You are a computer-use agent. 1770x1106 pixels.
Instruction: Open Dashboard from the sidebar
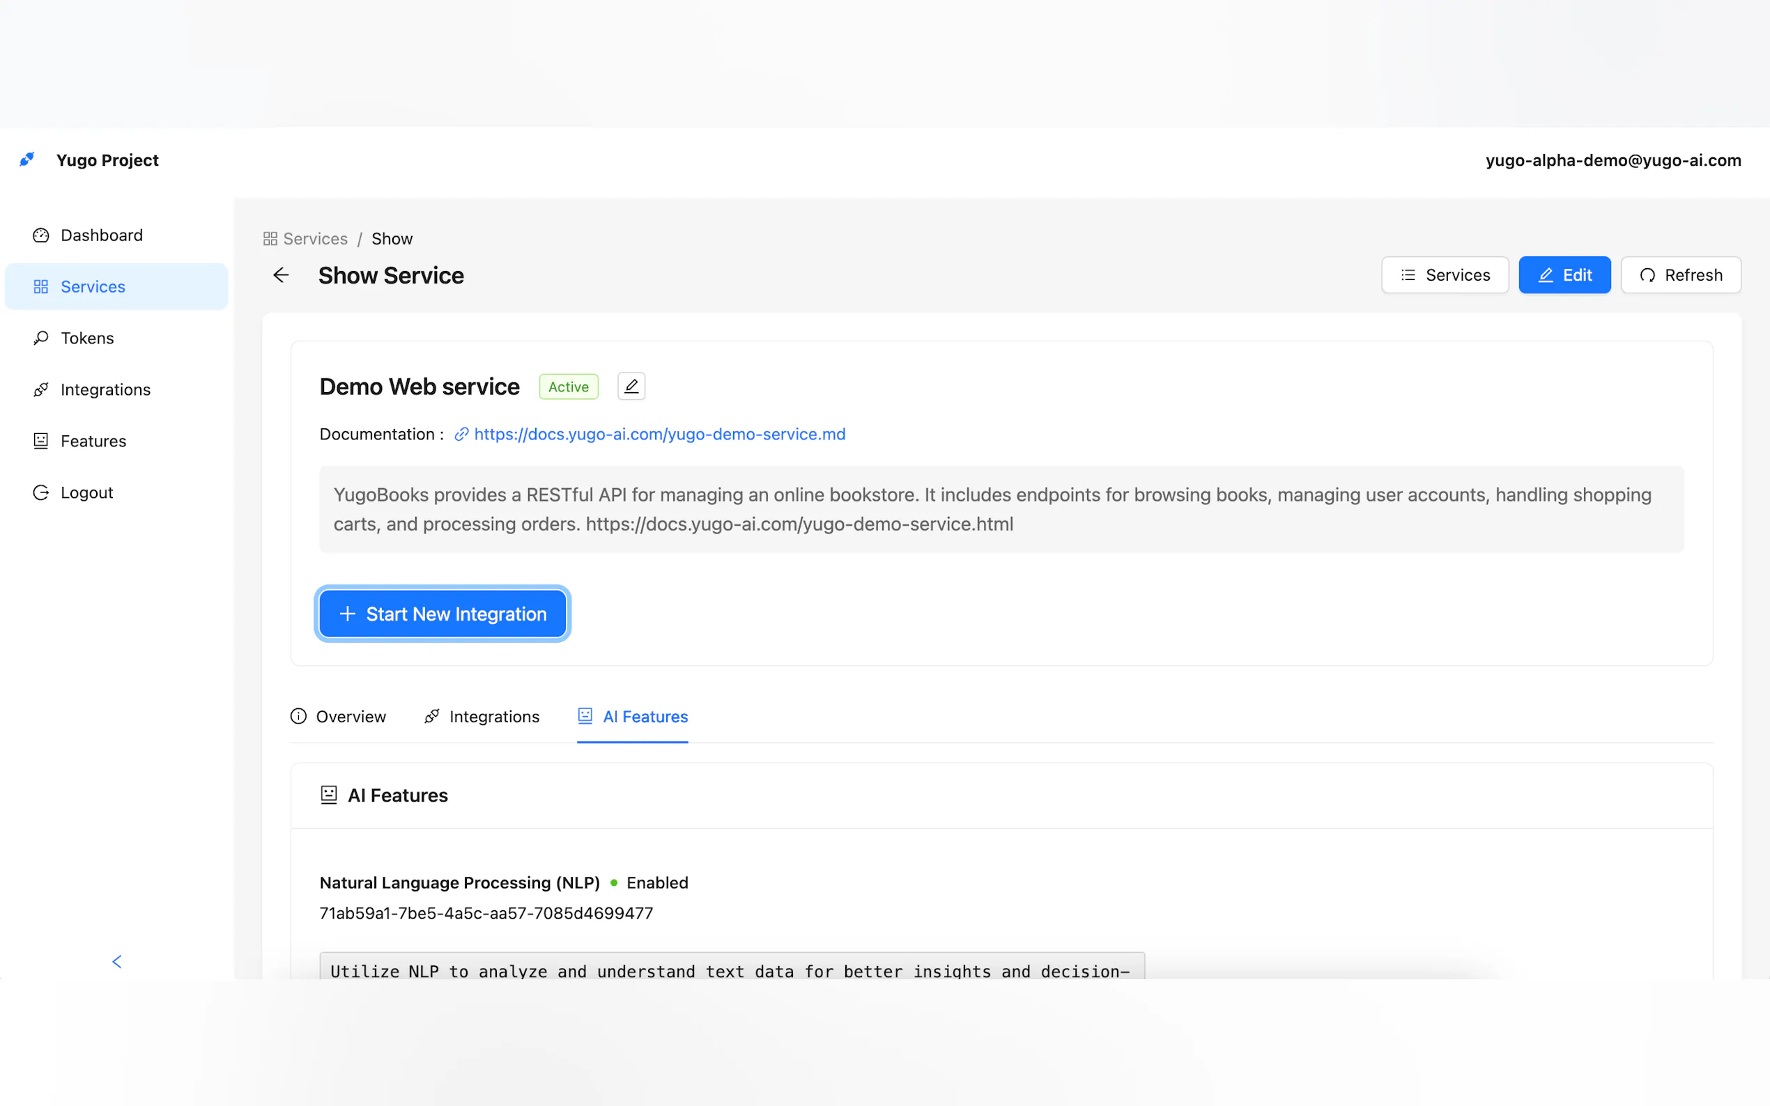(101, 235)
